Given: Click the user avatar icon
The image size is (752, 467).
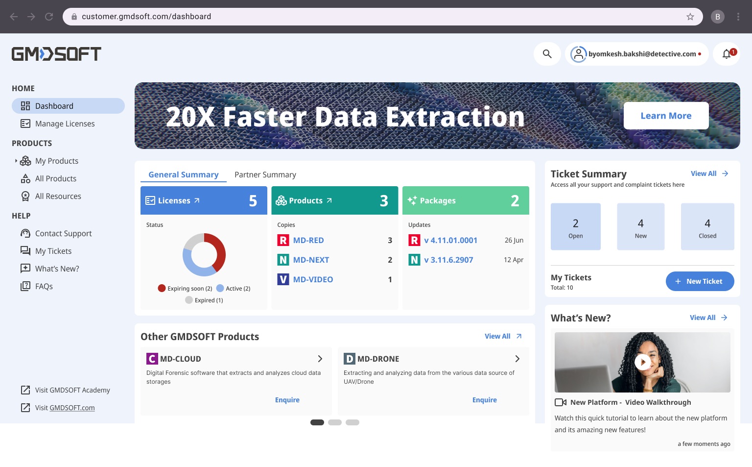Looking at the screenshot, I should [578, 54].
